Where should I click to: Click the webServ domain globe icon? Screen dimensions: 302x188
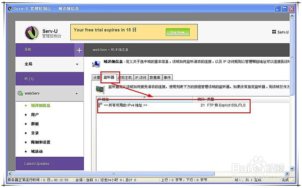[20, 93]
